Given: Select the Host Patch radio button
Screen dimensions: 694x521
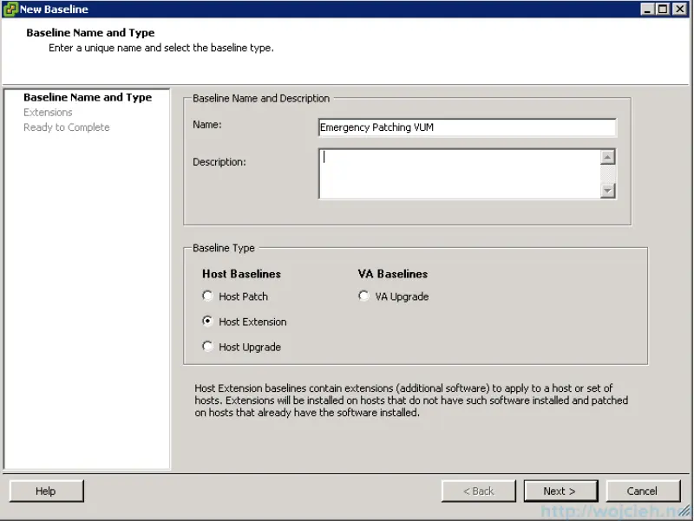Looking at the screenshot, I should pos(207,296).
